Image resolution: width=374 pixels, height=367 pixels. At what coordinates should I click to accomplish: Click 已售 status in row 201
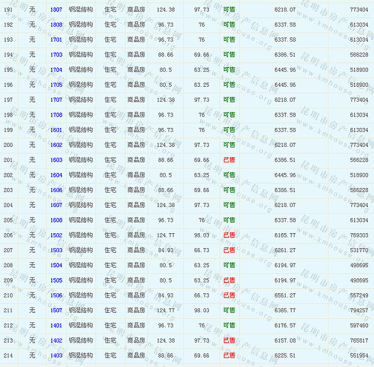229,160
